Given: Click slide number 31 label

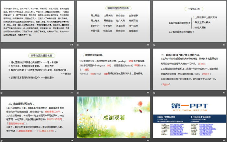Looking at the screenshot, I should click(72, 93).
